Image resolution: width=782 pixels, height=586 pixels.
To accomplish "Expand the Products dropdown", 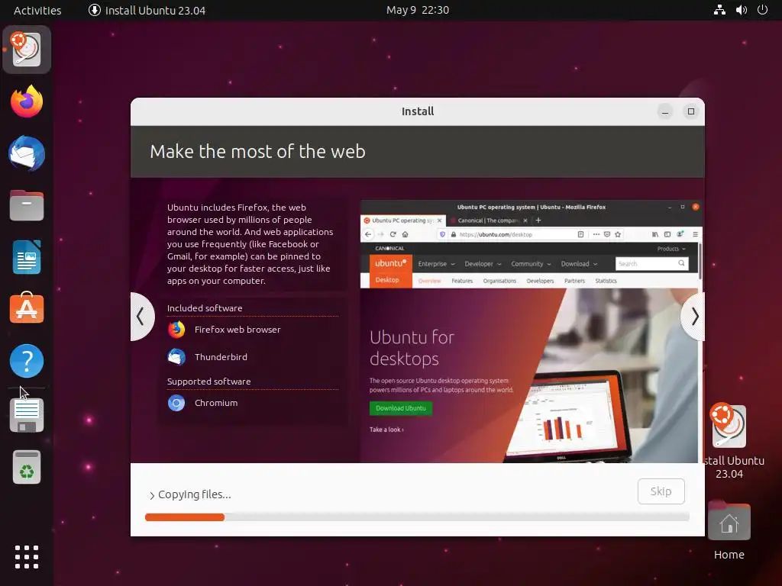I will (671, 249).
